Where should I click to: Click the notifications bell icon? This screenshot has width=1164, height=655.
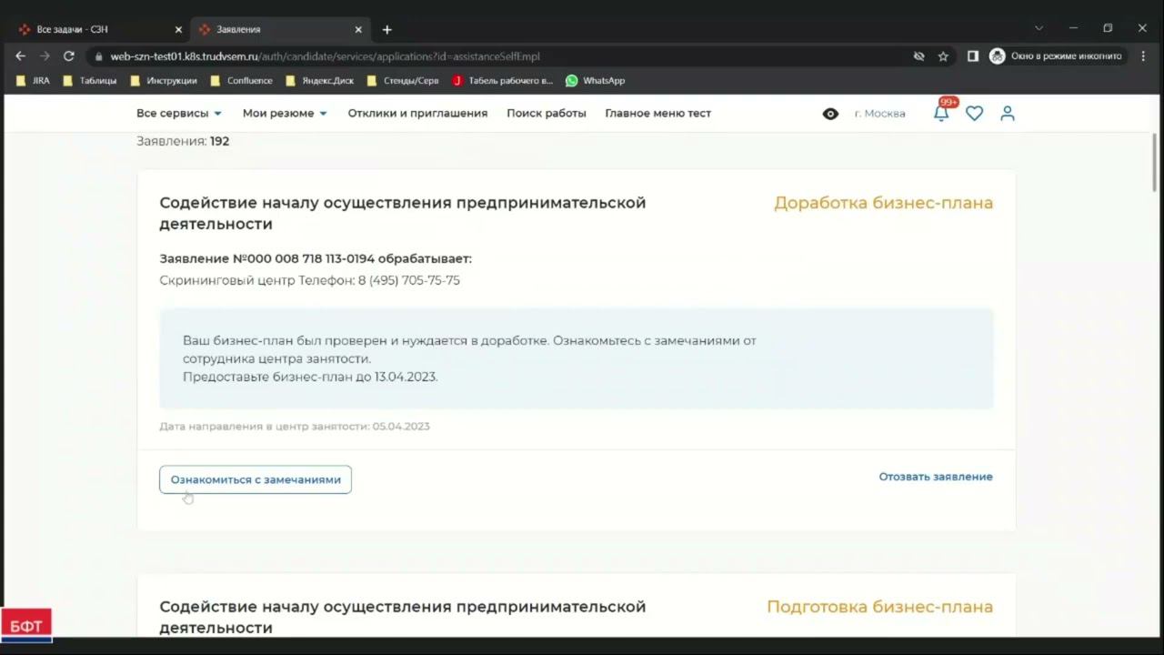(x=941, y=113)
